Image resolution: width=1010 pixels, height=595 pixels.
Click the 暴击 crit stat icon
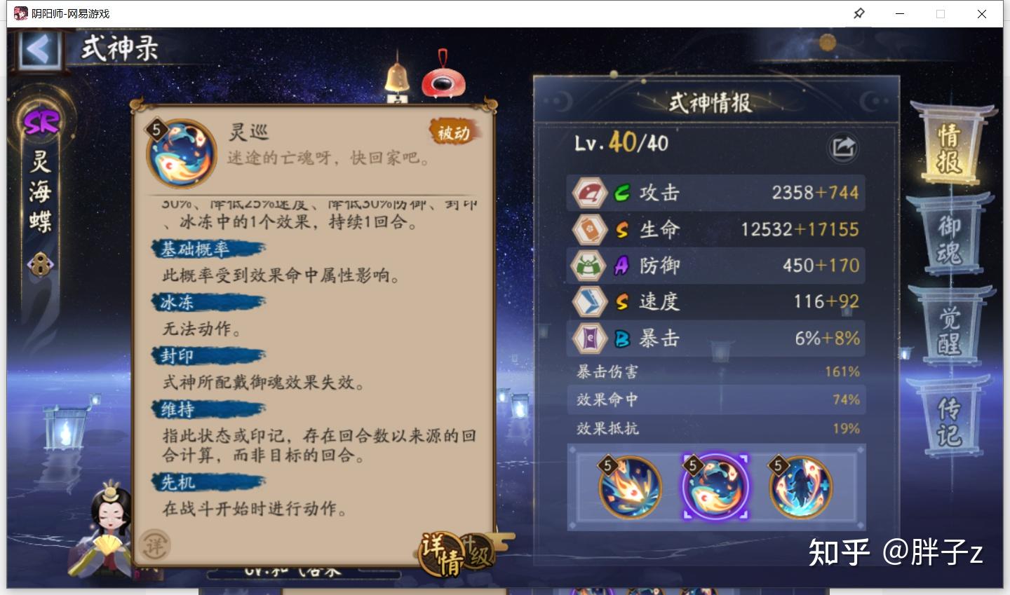click(x=589, y=338)
